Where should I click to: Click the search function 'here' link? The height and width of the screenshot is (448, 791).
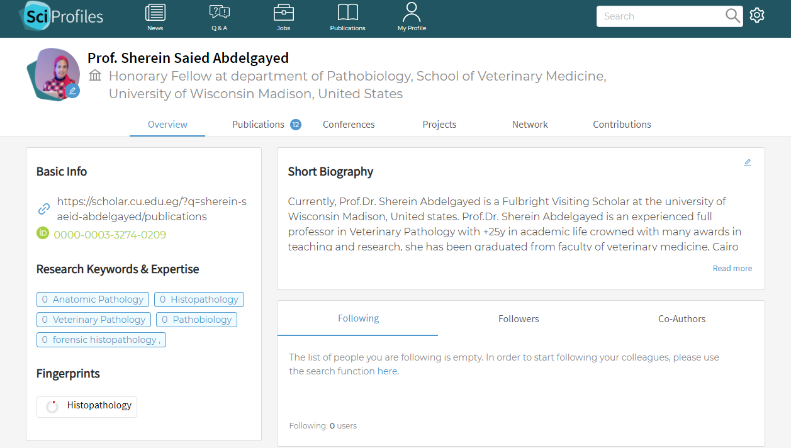tap(387, 371)
